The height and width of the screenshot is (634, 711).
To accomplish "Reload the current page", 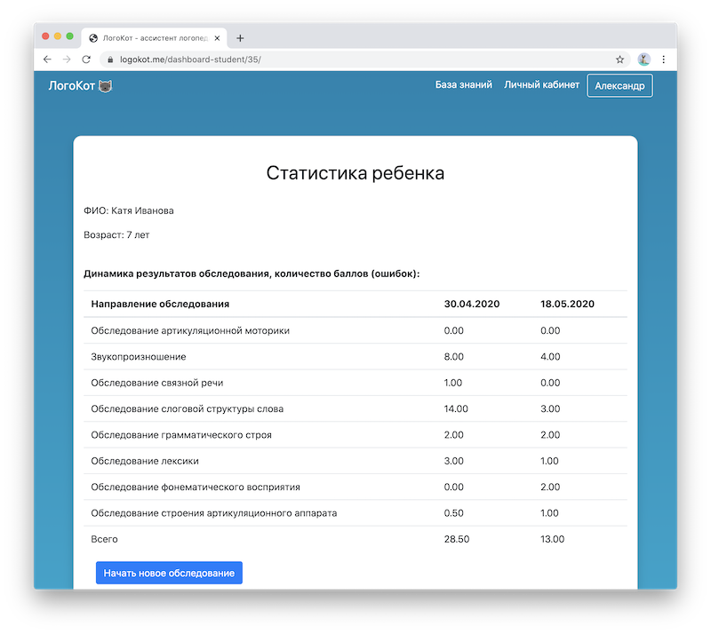I will pyautogui.click(x=85, y=59).
